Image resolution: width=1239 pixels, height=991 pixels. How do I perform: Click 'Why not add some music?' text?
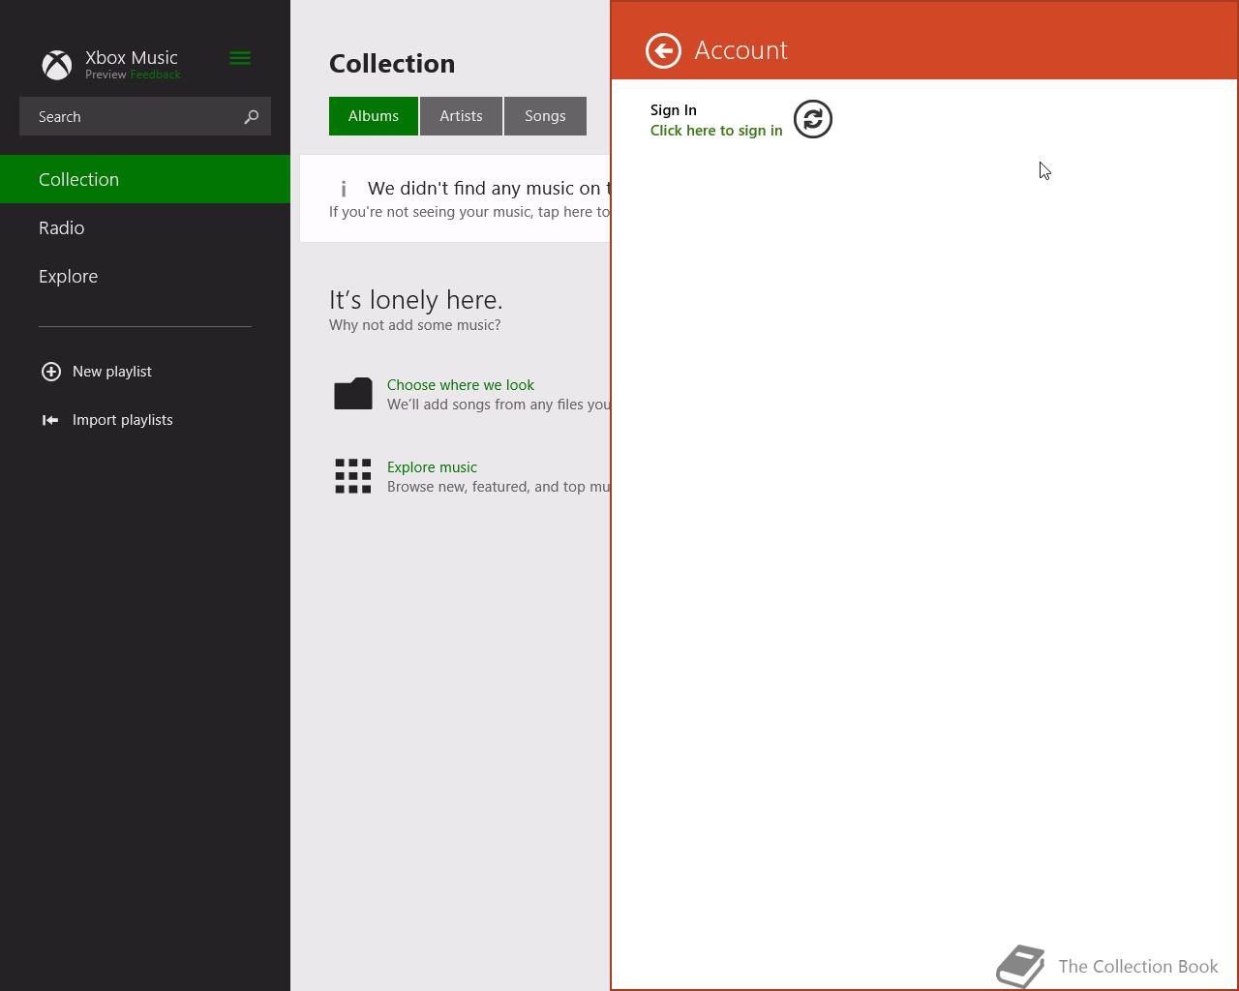415,325
